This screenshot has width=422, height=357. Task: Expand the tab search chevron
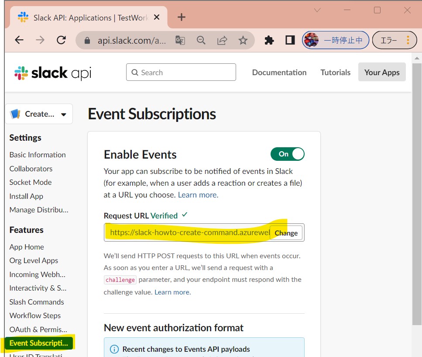pos(317,10)
